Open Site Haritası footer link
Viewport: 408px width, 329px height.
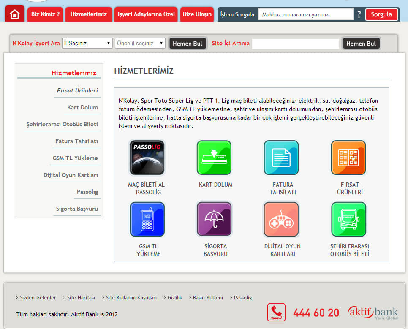pos(81,297)
